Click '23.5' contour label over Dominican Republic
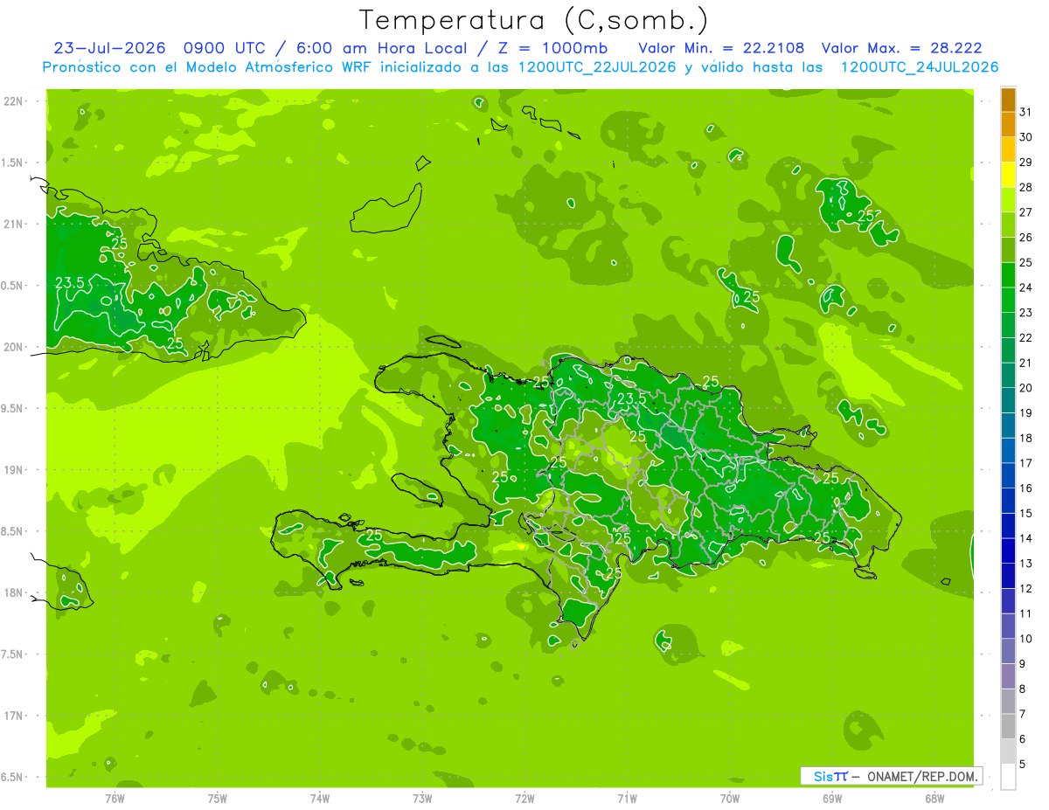The width and height of the screenshot is (1049, 810). coord(631,398)
